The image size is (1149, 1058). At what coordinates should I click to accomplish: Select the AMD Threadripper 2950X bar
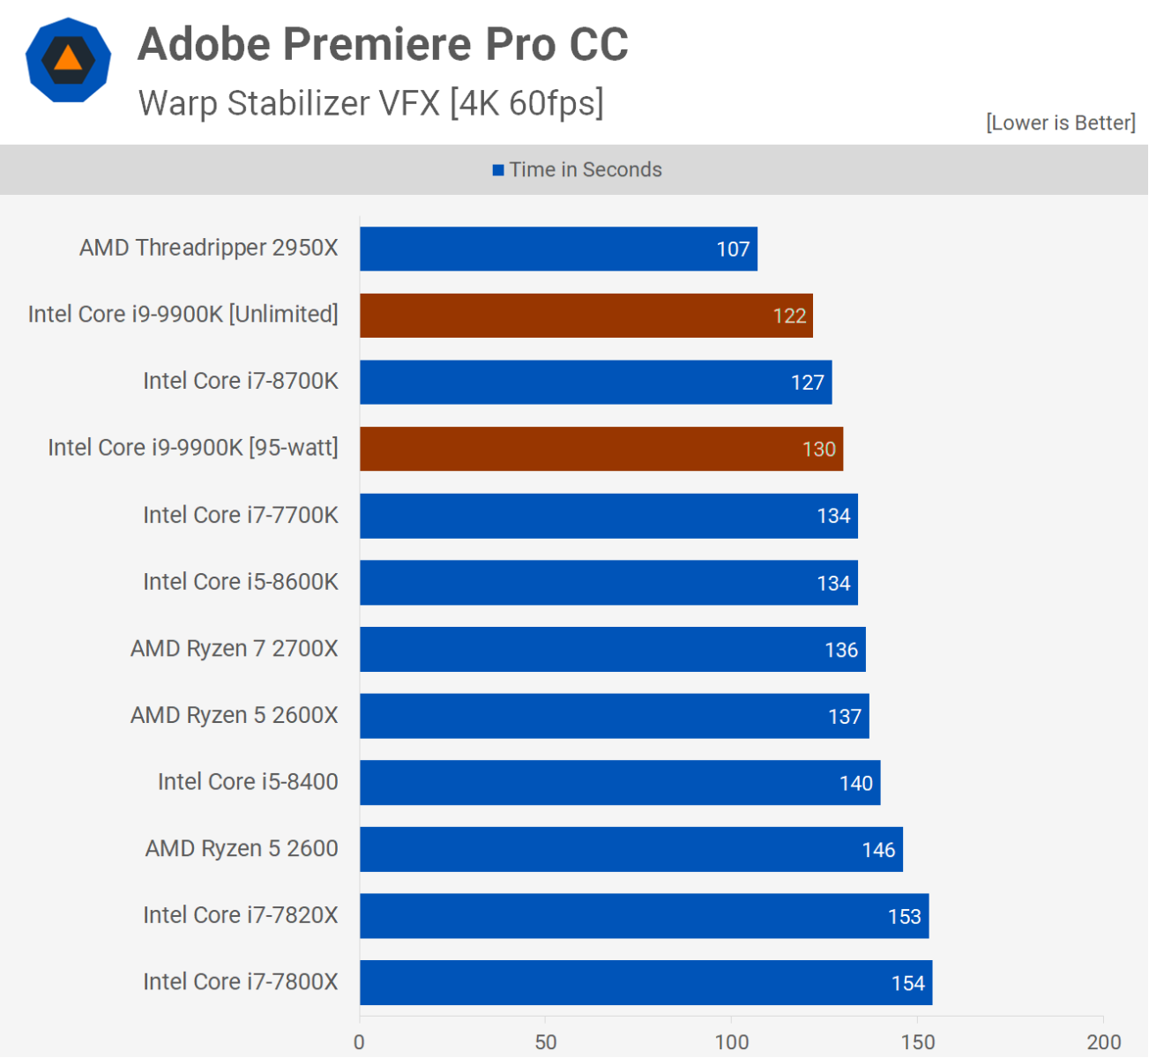click(x=558, y=249)
